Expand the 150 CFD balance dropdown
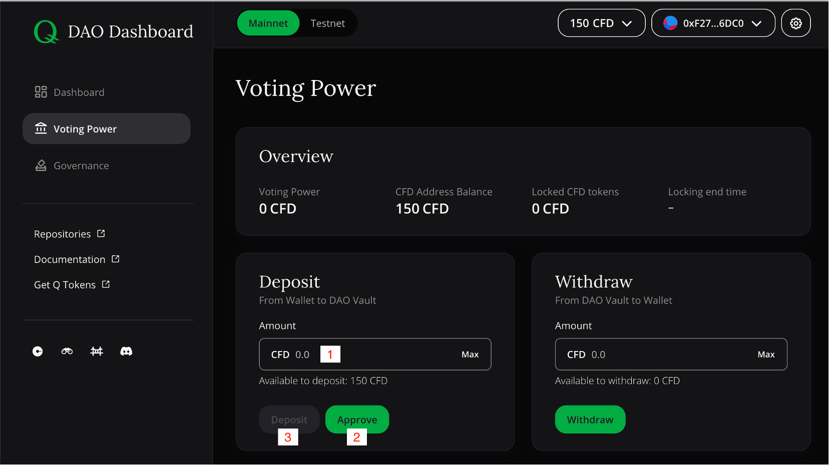 [601, 23]
